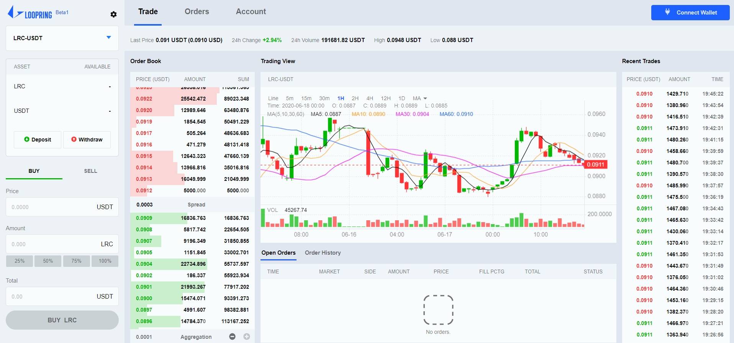This screenshot has width=734, height=343.
Task: Increase order book aggregation with plus icon
Action: (247, 336)
